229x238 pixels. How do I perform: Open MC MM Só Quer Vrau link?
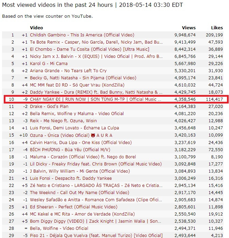click(x=77, y=85)
